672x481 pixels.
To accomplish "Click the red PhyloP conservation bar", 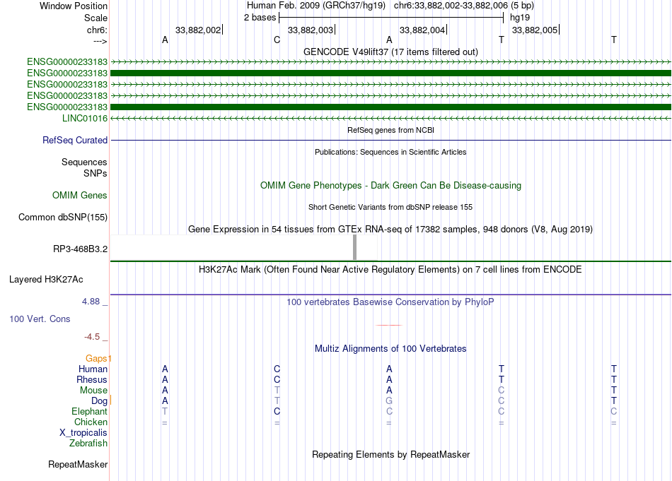I will (x=389, y=325).
